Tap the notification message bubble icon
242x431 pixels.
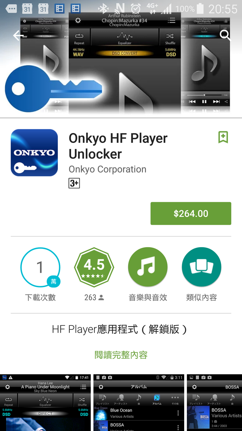pyautogui.click(x=11, y=9)
